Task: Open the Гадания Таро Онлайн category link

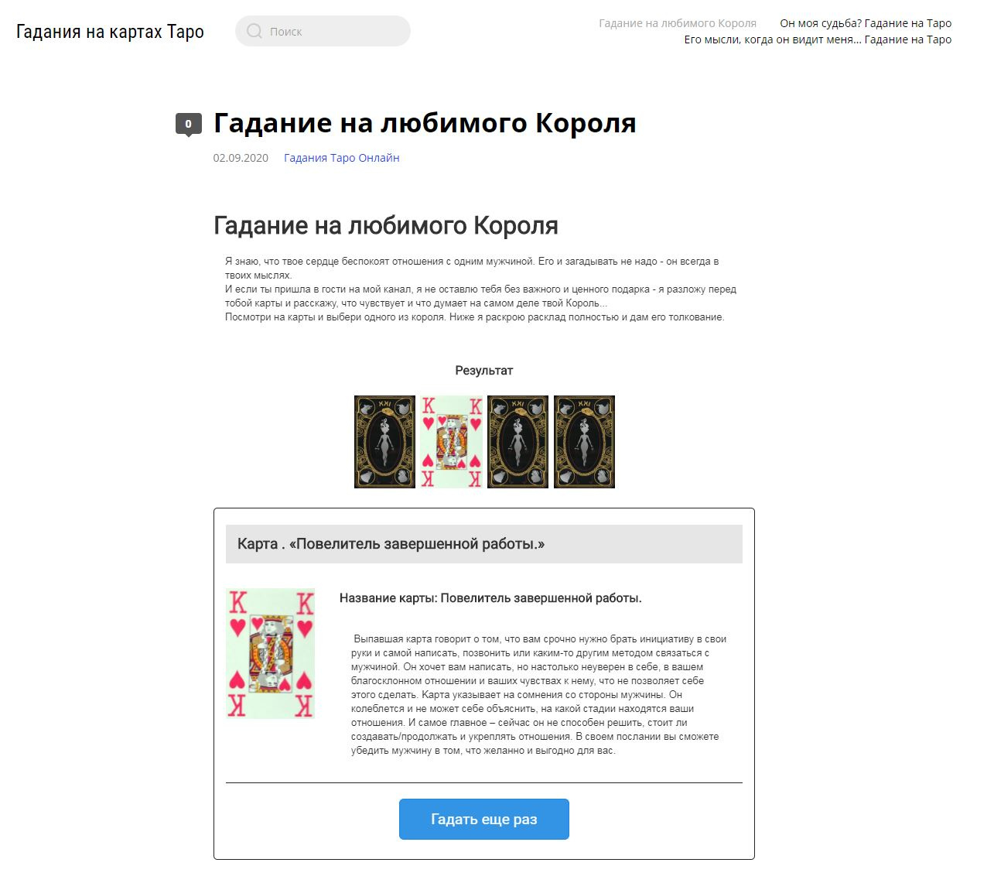Action: click(x=341, y=158)
